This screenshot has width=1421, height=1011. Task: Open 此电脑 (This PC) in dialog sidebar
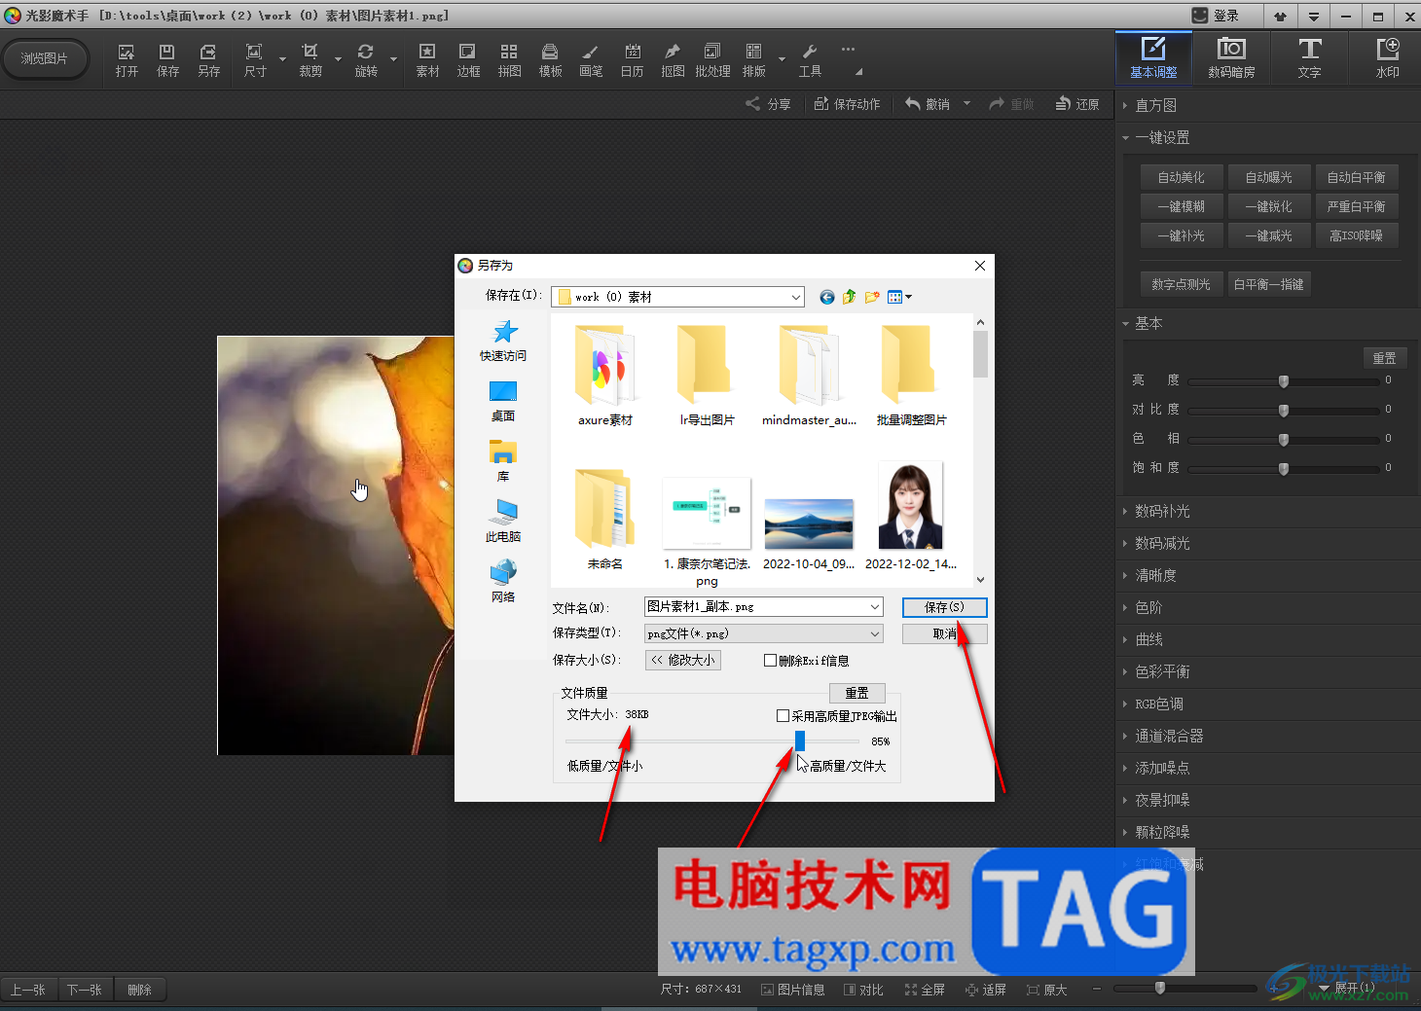(x=503, y=522)
